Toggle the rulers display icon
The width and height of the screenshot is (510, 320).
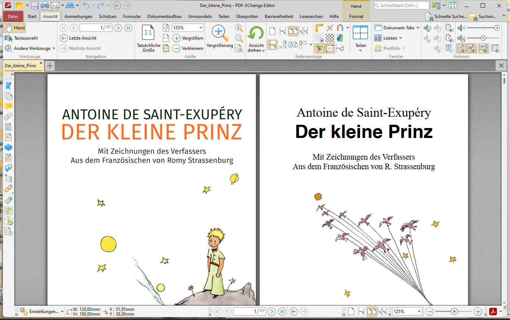tap(319, 28)
